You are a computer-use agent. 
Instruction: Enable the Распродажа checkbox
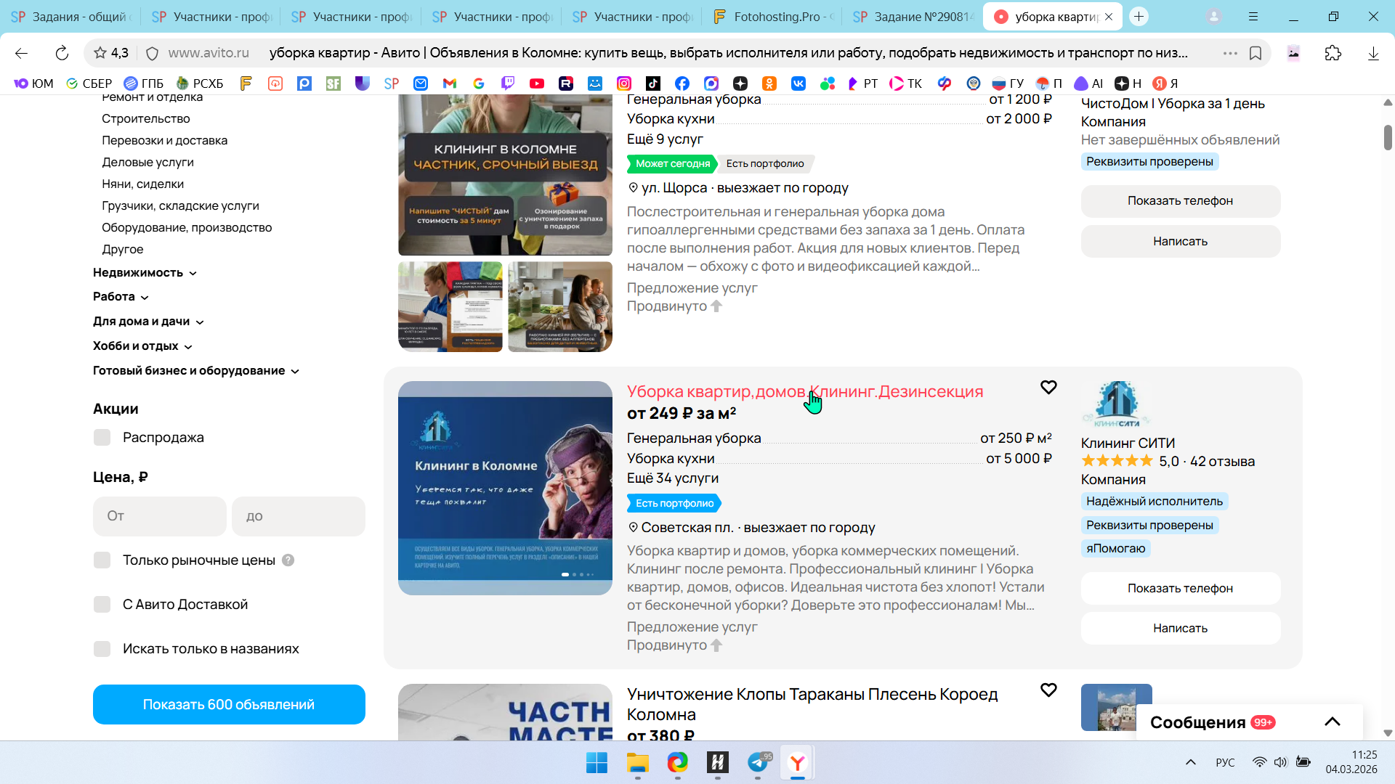tap(102, 438)
